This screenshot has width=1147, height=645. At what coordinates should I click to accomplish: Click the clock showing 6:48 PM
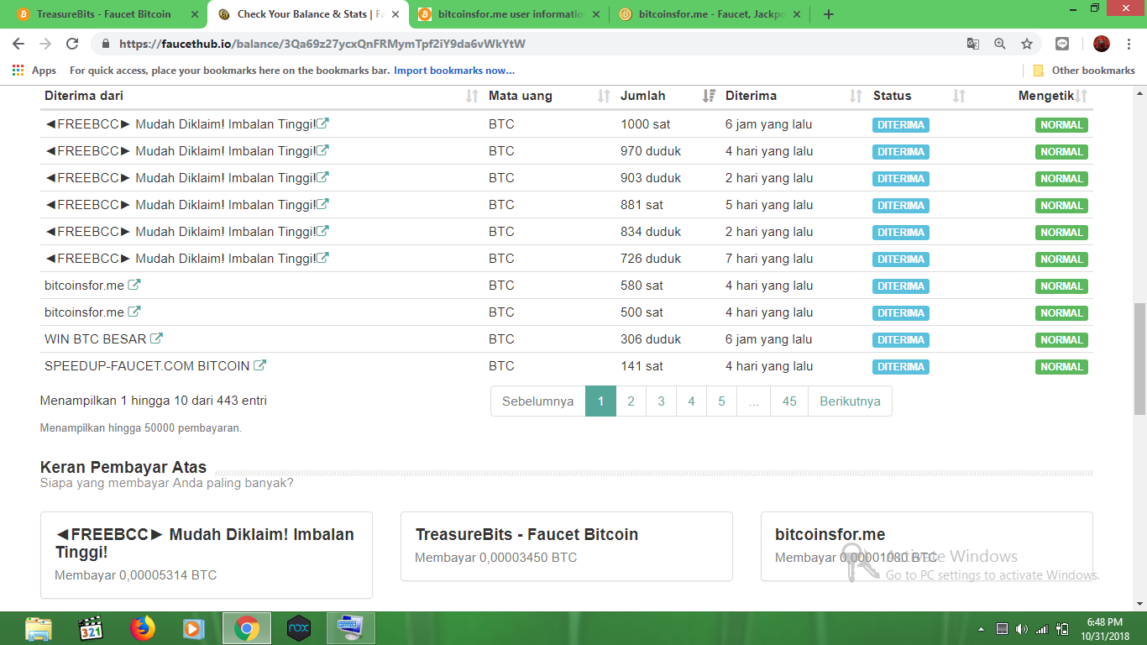[1104, 622]
